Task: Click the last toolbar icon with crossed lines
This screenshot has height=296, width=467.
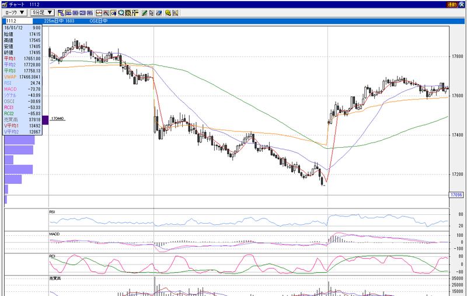Action: [x=175, y=13]
